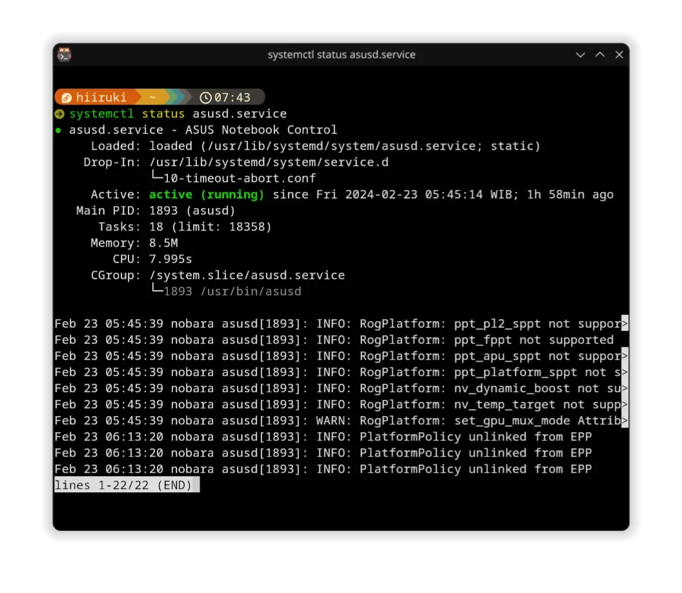Click the clock icon next to 07:43
Screen dimensions: 682x593
coord(205,98)
